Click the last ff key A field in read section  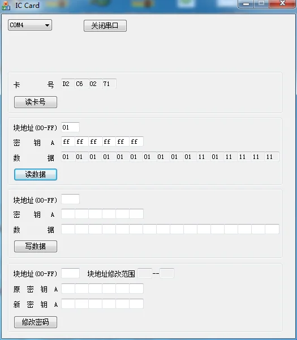[x=136, y=141]
